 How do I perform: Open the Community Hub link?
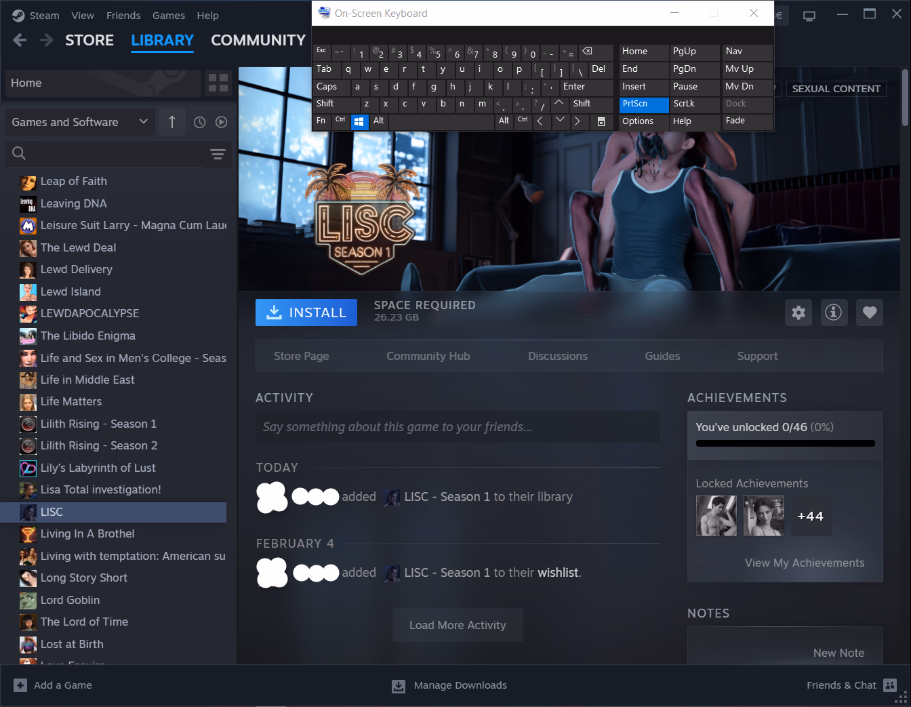pyautogui.click(x=428, y=356)
